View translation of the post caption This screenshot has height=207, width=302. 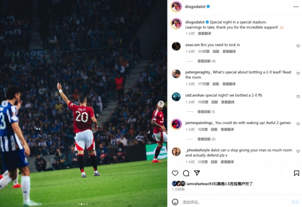coord(204,33)
